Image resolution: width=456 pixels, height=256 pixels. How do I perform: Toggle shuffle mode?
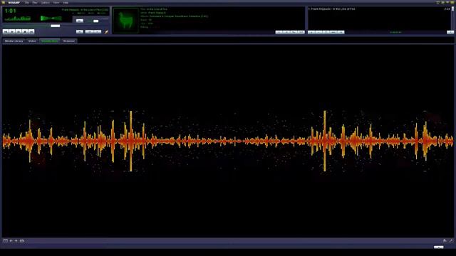pyautogui.click(x=90, y=31)
